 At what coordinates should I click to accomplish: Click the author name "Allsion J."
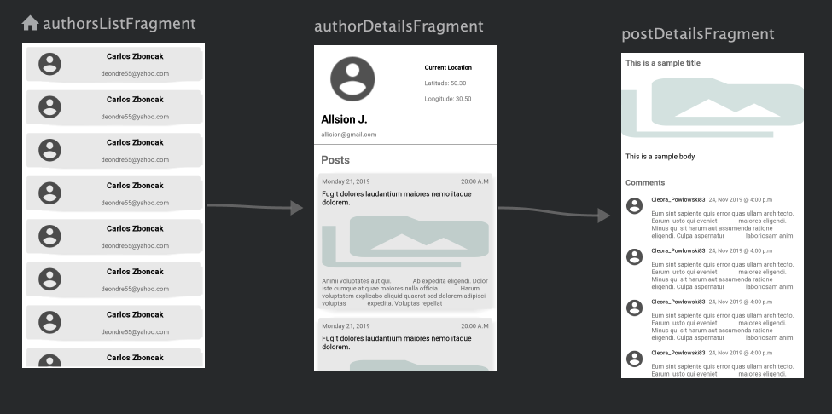click(x=344, y=119)
